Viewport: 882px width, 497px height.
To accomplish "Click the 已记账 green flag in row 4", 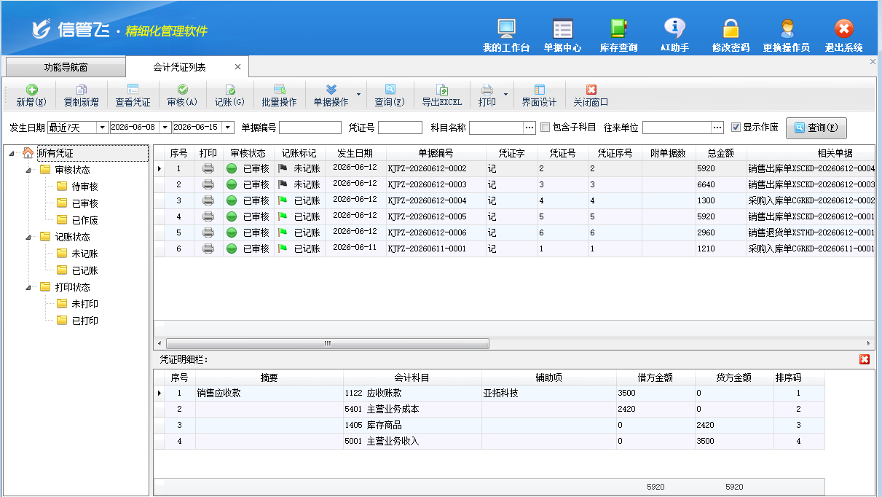I will 283,216.
